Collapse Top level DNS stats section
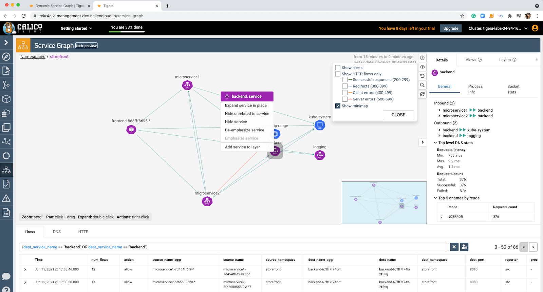The width and height of the screenshot is (543, 292). pos(435,143)
